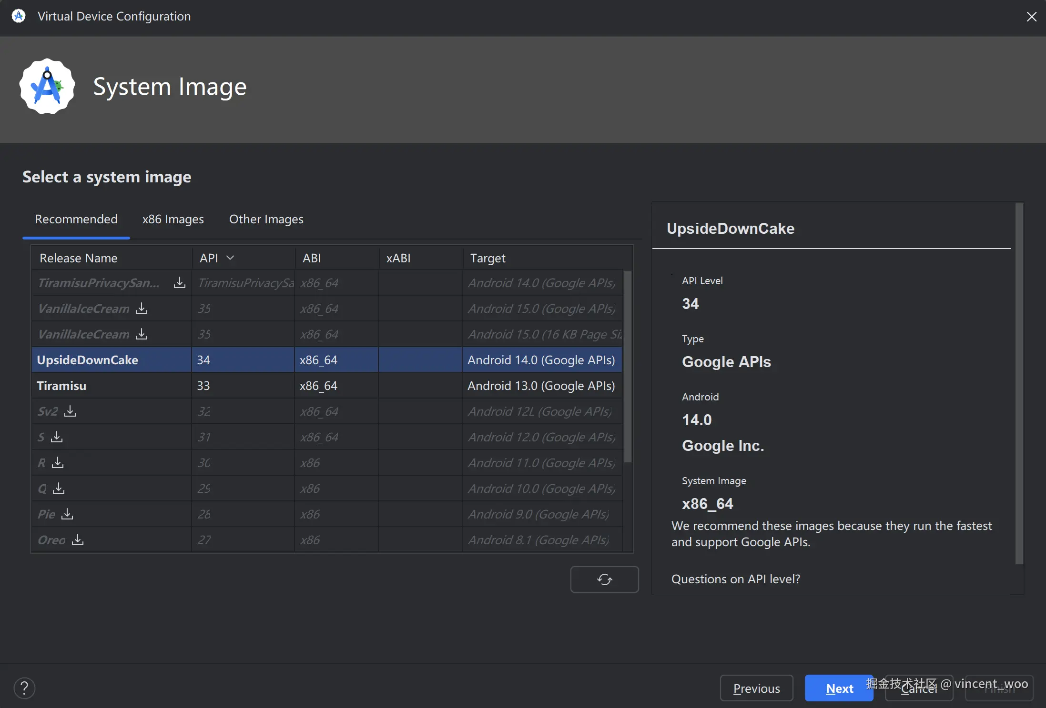Click download icon next to Sv2
1046x708 pixels.
[x=70, y=411]
